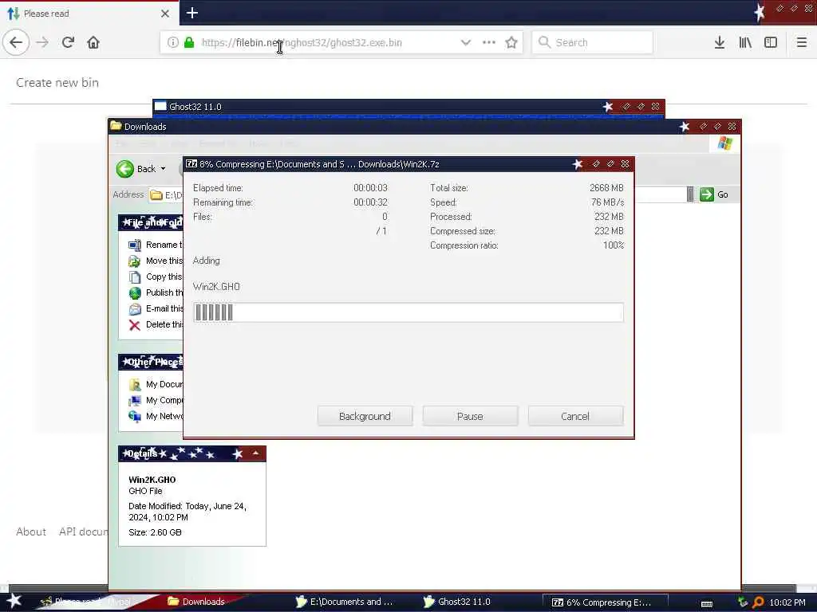Click the 7z icon in dialog title
This screenshot has width=817, height=612.
(191, 164)
